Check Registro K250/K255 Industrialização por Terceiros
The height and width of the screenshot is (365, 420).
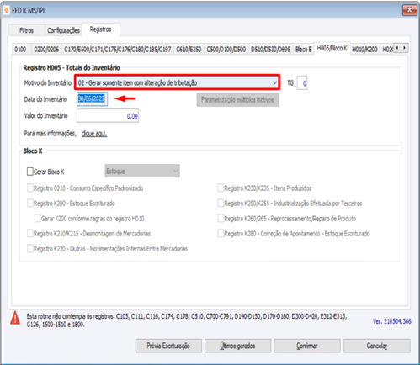point(221,203)
